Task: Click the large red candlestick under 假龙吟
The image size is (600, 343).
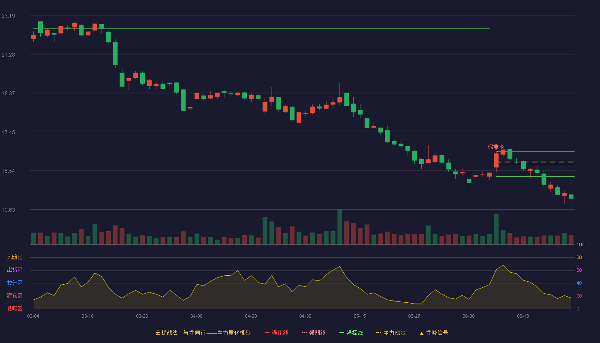Action: 496,160
